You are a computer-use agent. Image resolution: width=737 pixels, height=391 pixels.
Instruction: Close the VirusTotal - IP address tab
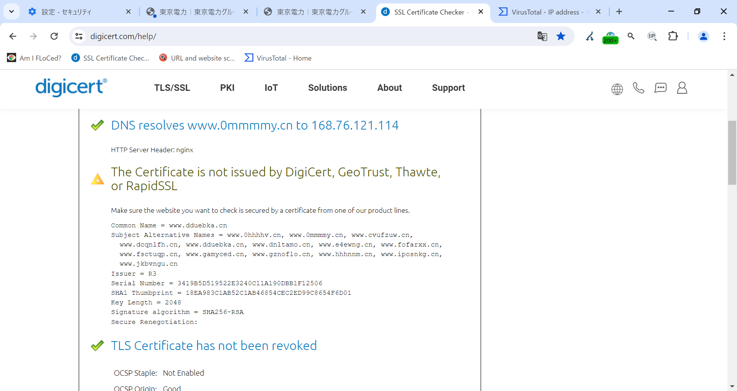pos(598,12)
